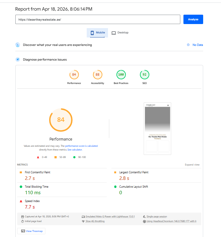221x237 pixels.
Task: Click the mobile page screenshot thumbnail
Action: 157,128
